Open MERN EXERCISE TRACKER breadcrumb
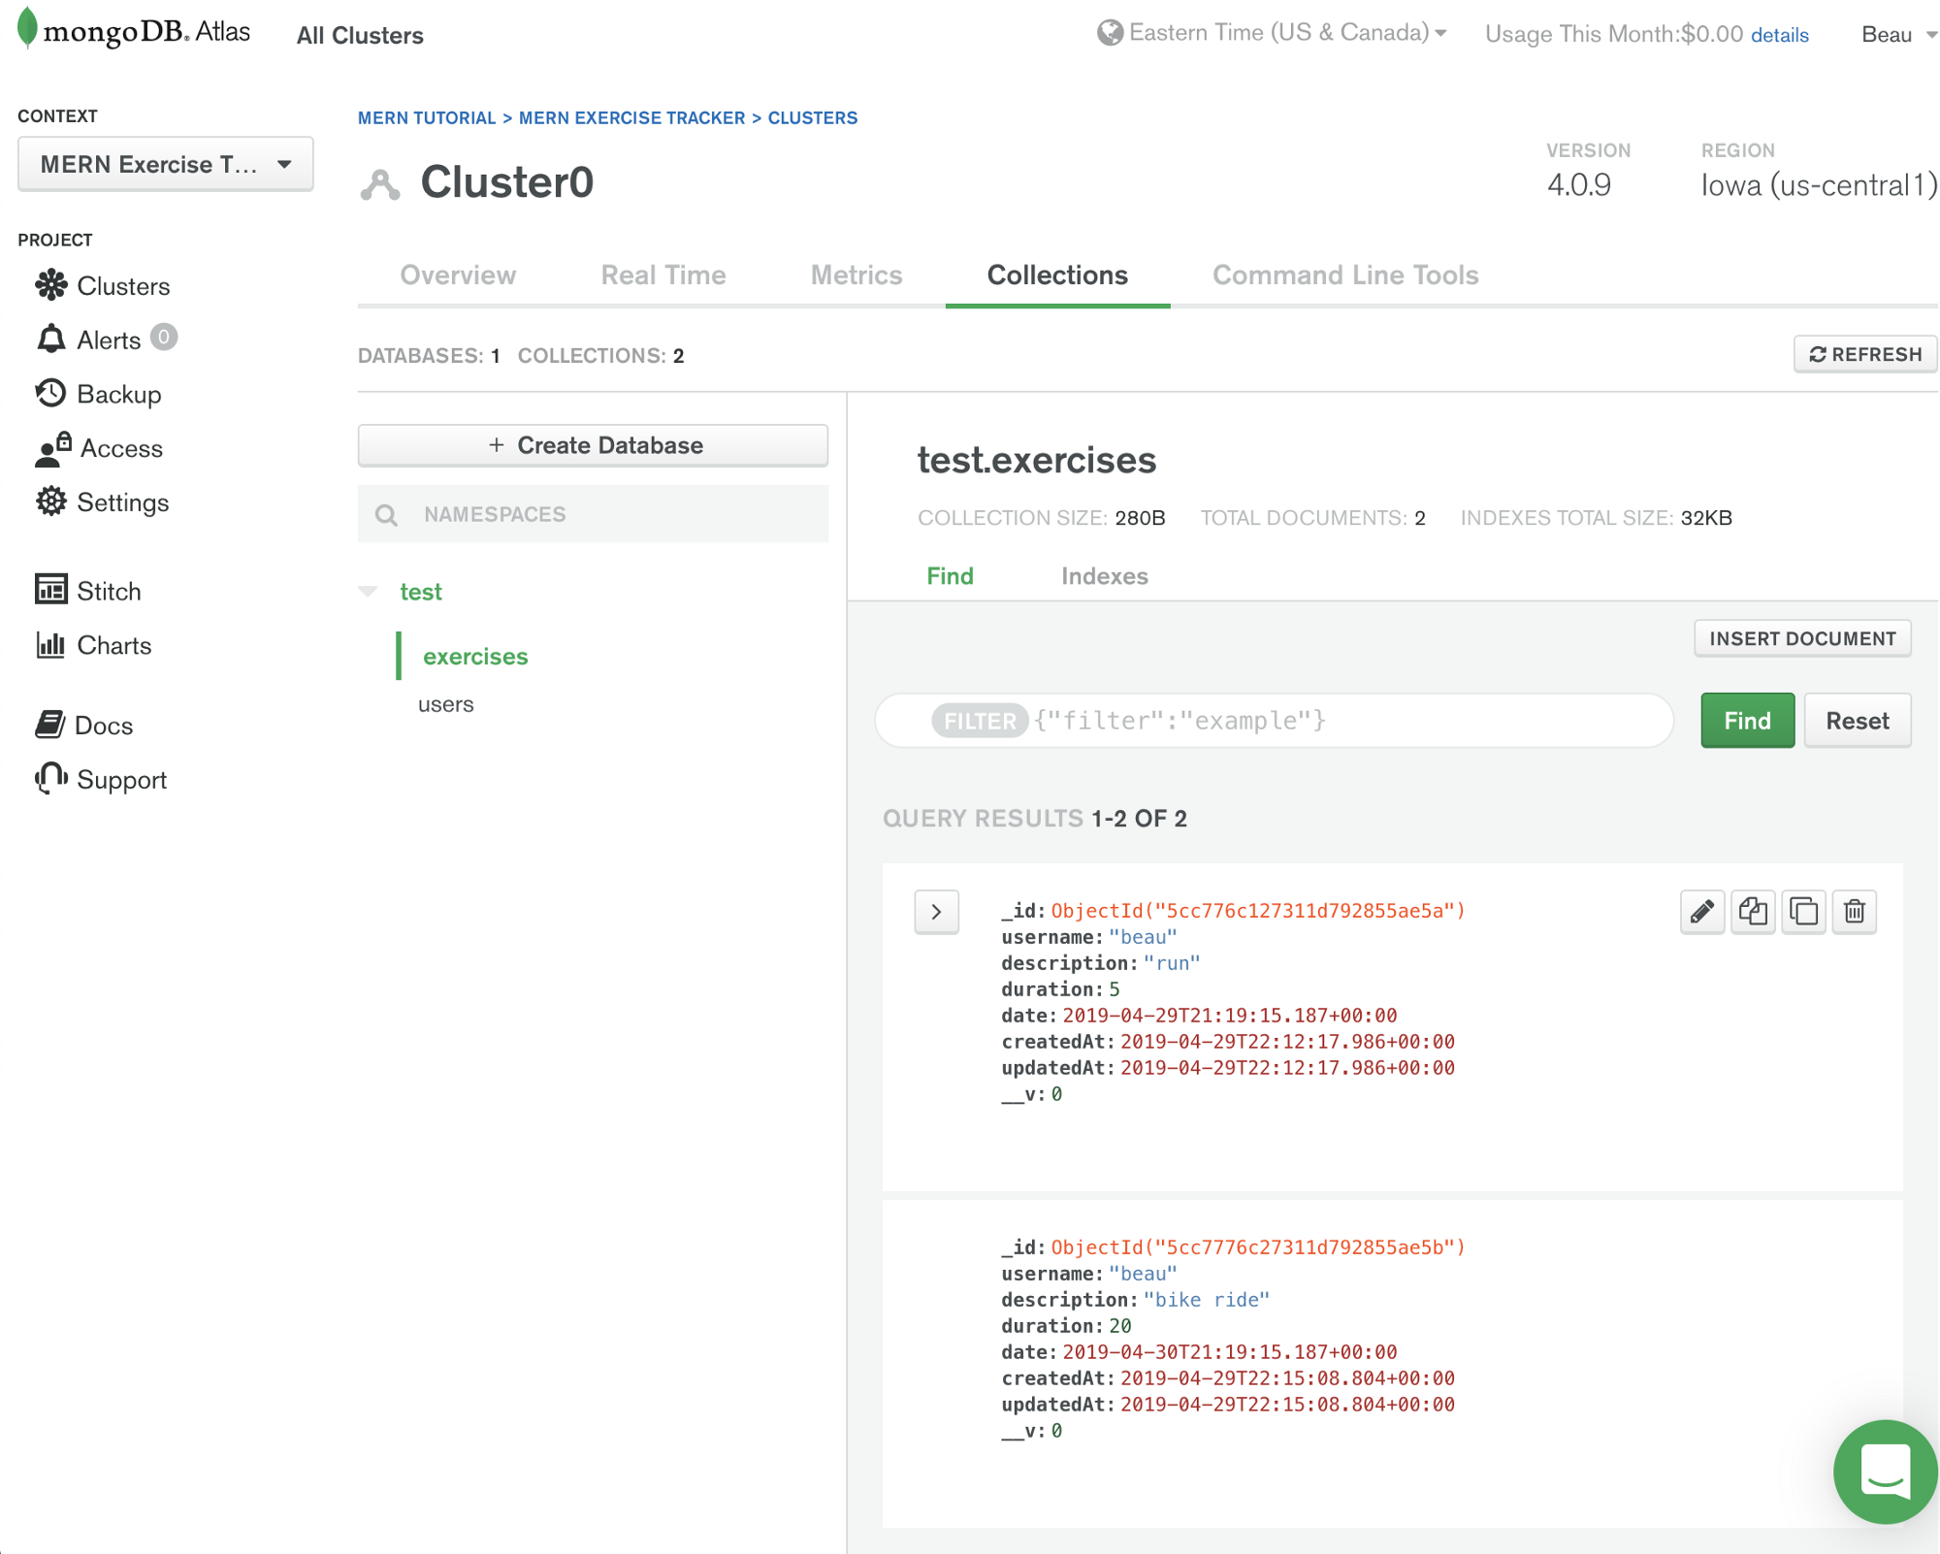 (x=631, y=117)
